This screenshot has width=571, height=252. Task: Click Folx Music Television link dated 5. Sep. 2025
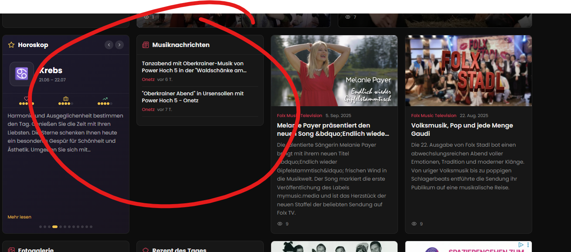299,116
